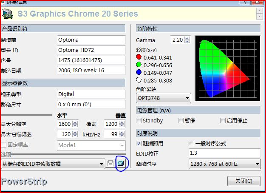The height and width of the screenshot is (193, 266).
Task: Increase vertical scan frequency 99
Action: click(x=122, y=133)
